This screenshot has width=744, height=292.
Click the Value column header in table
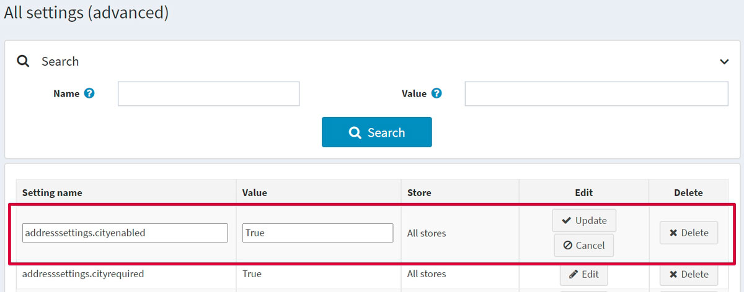[x=254, y=192]
